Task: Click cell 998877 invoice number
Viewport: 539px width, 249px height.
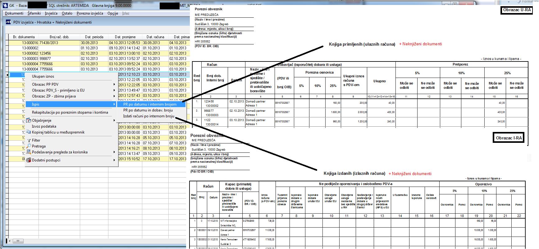Action: click(59, 59)
